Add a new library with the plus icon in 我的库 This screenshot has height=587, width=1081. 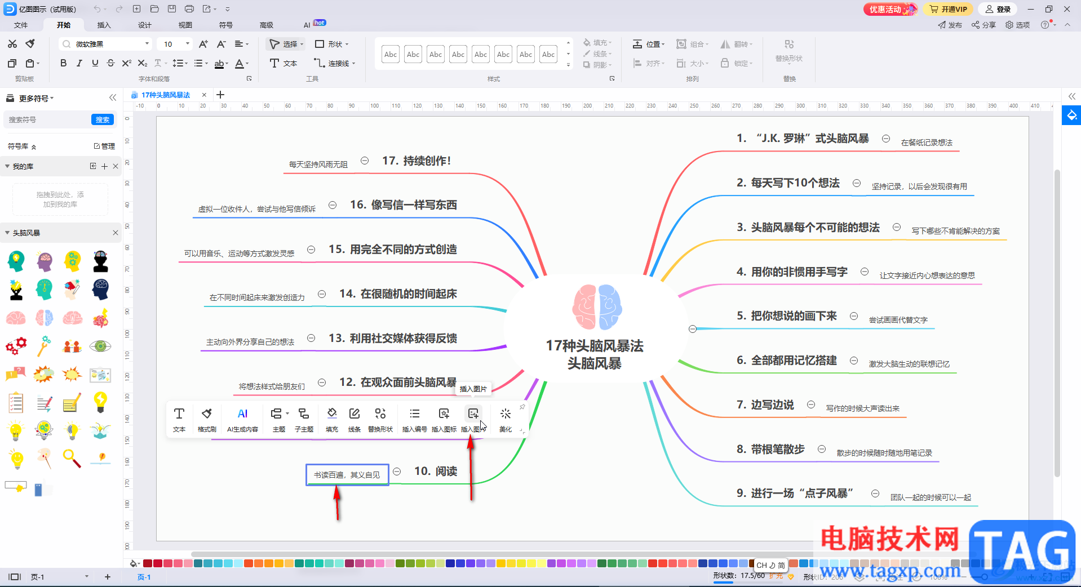(104, 166)
